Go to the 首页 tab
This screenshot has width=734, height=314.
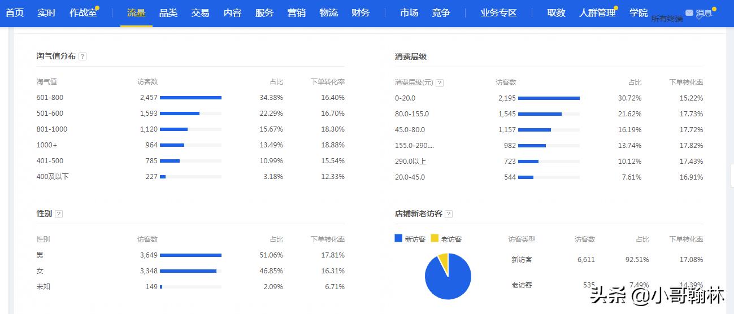[15, 12]
